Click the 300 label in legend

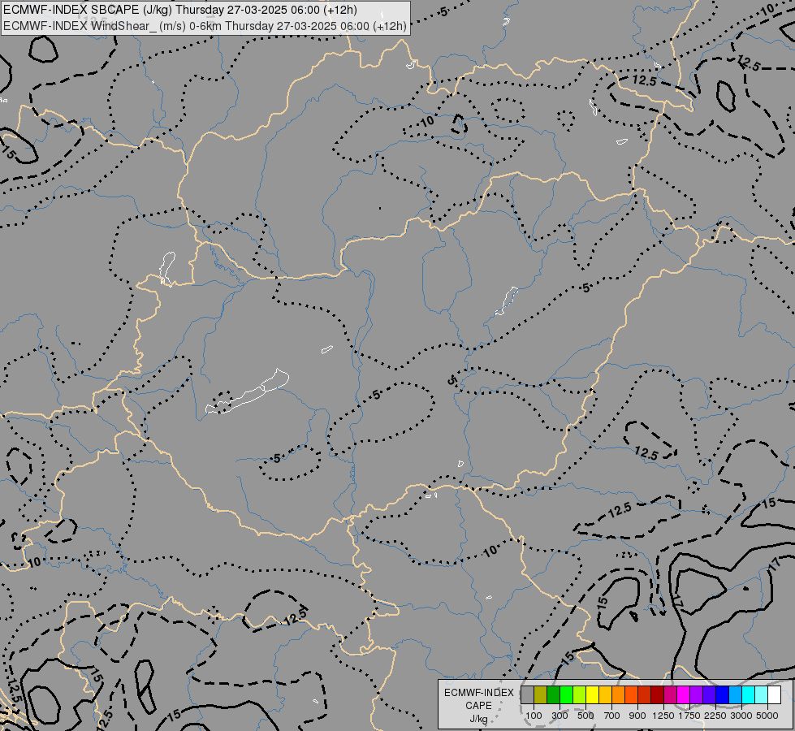pyautogui.click(x=560, y=716)
